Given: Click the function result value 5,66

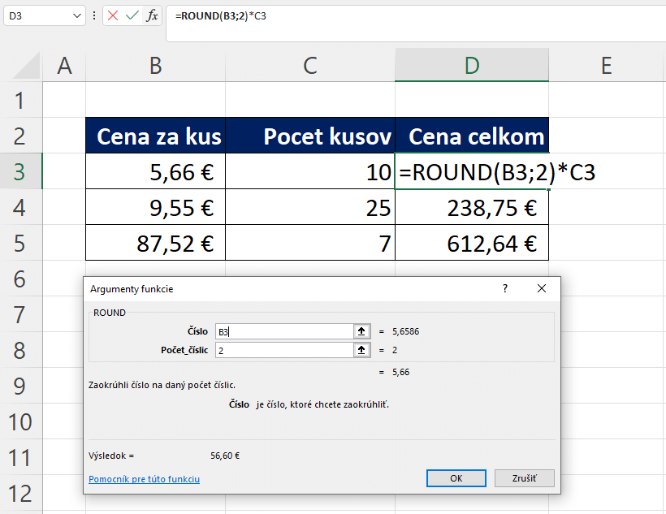Looking at the screenshot, I should click(x=401, y=372).
